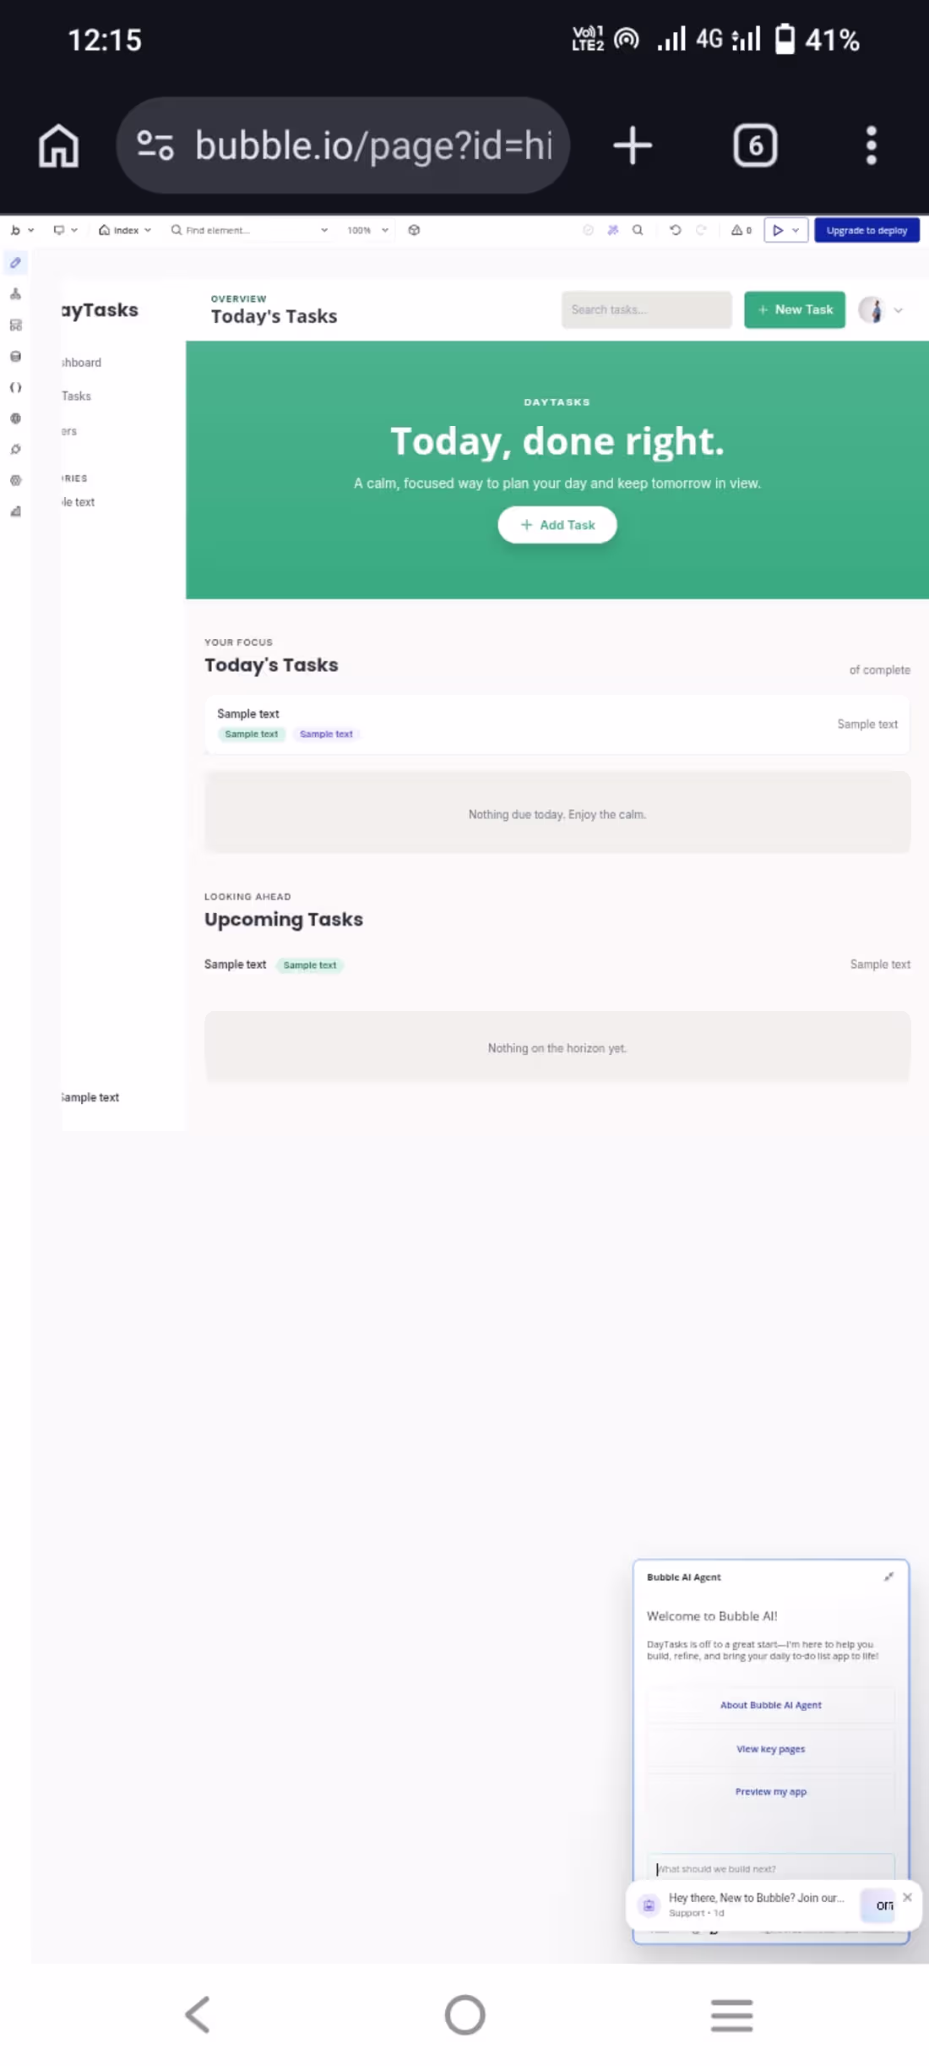Tap the site settings icon in the address bar

tap(155, 145)
